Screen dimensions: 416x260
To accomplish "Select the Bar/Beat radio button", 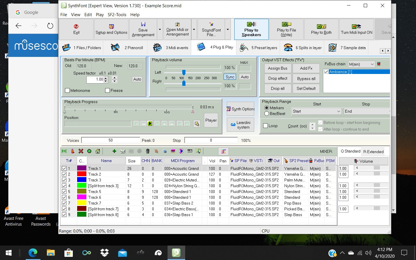I will point(267,114).
